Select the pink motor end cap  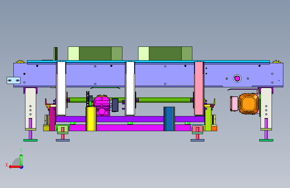pos(234,104)
